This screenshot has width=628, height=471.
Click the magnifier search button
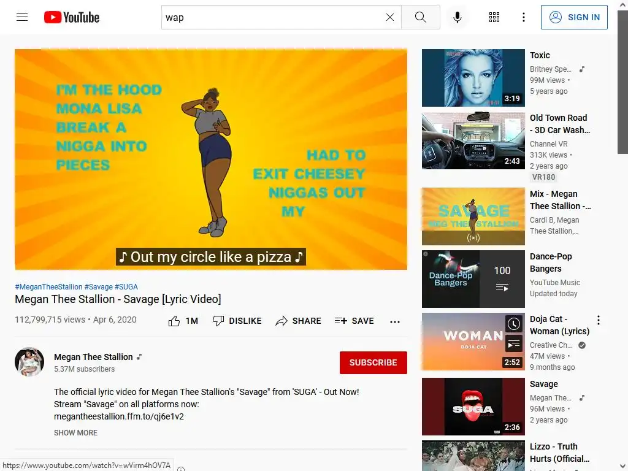(421, 17)
